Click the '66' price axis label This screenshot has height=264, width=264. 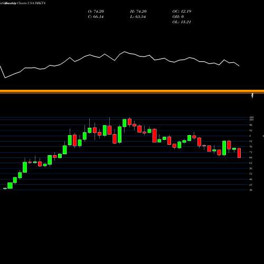coord(251,157)
